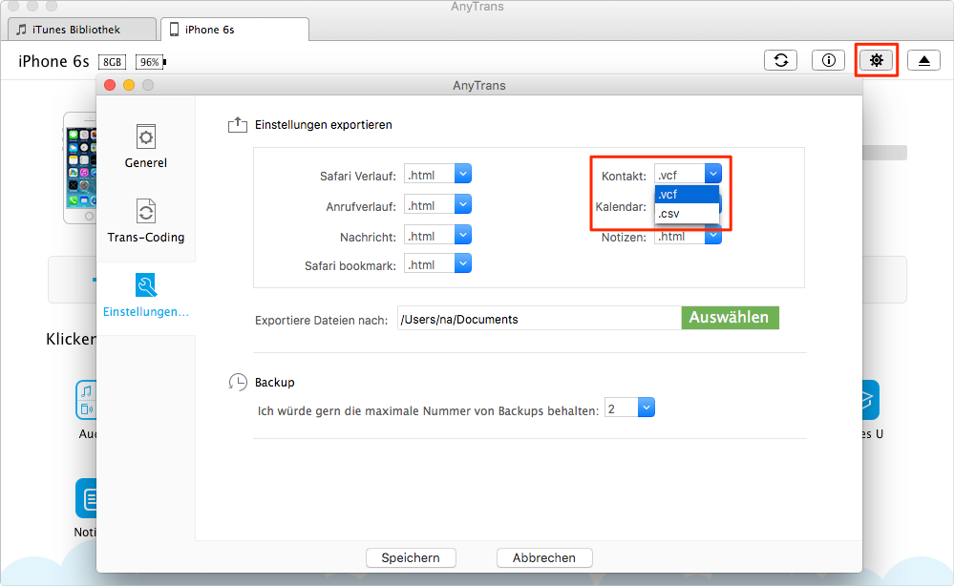Expand the Safari Verlauf format dropdown
This screenshot has width=954, height=586.
click(462, 174)
